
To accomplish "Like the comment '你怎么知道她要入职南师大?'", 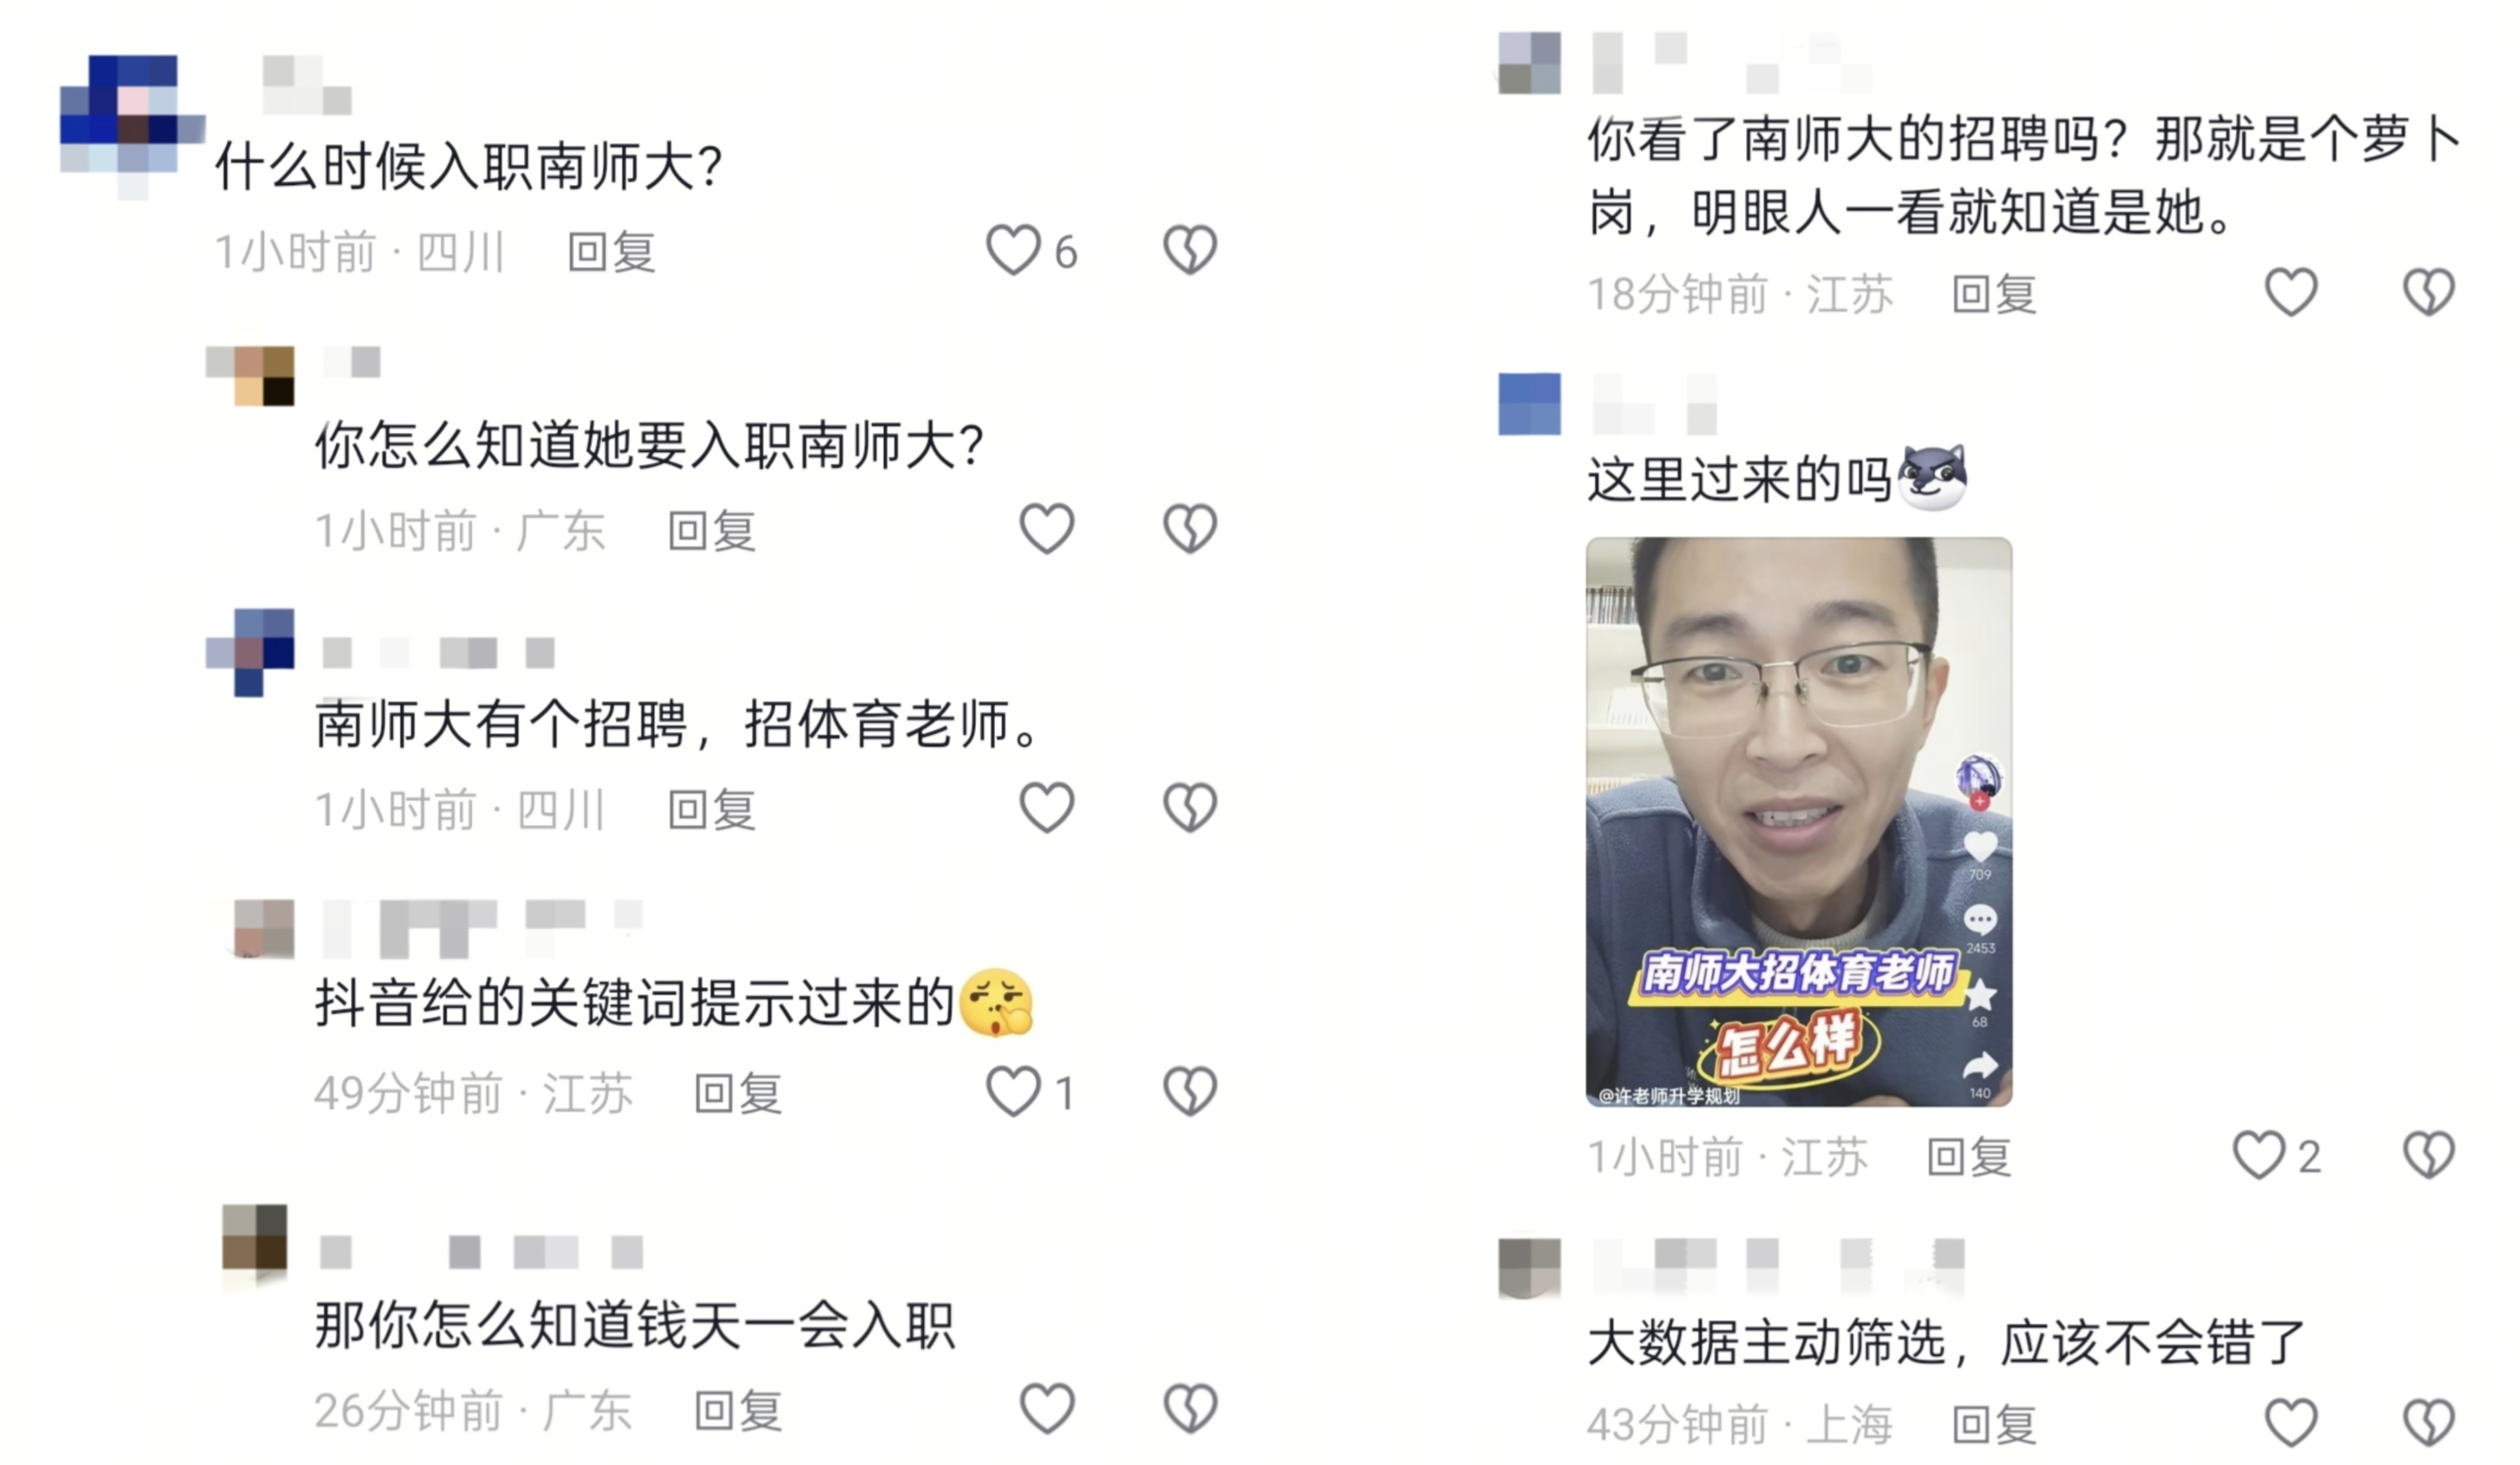I will coord(1046,529).
